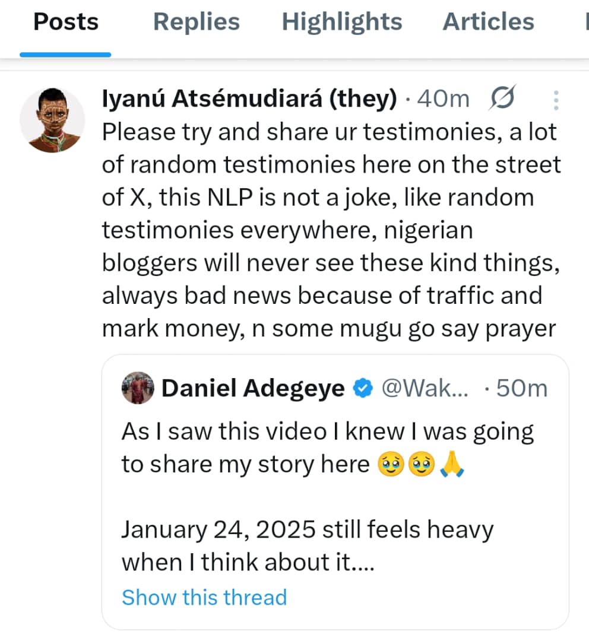This screenshot has width=589, height=641.
Task: Click the Iyanú Atsémudiará (they) display name
Action: [249, 100]
